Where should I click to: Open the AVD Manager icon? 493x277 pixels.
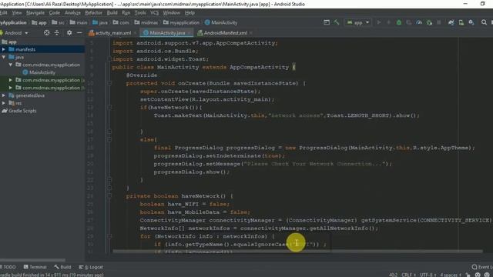pos(461,22)
